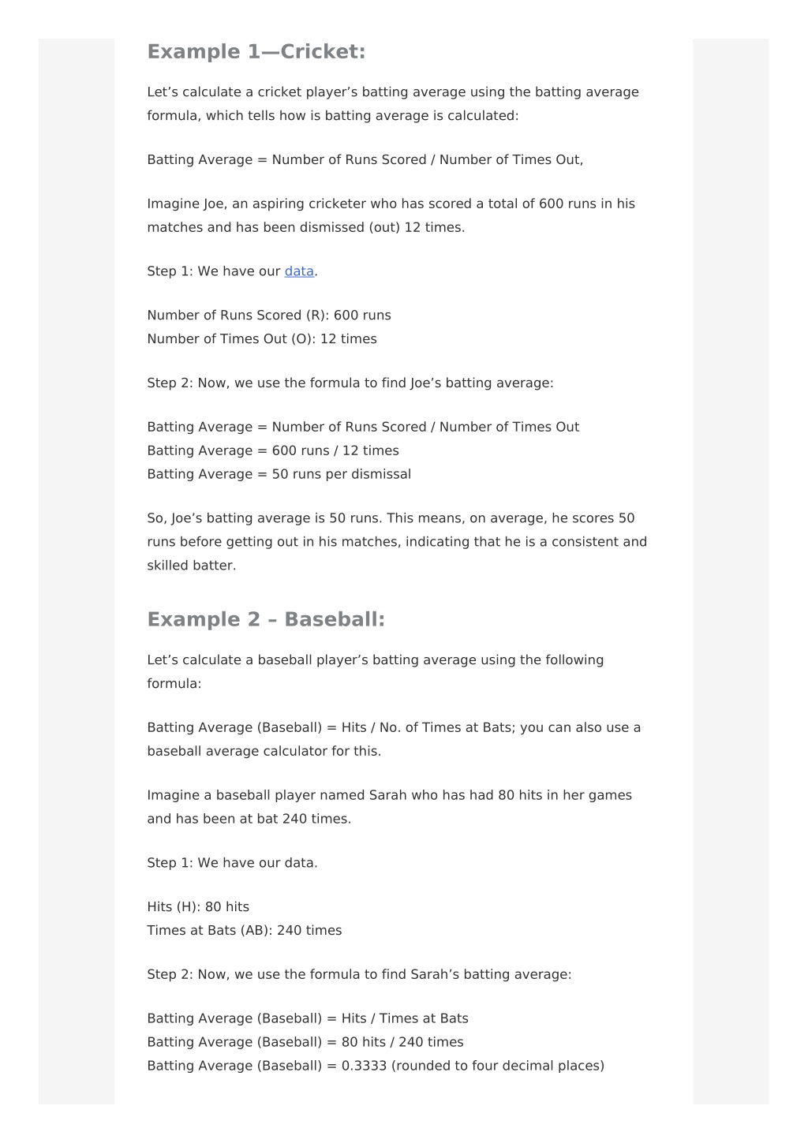Click the 'Batting Average = 600 runs / 12 times' line

click(273, 450)
